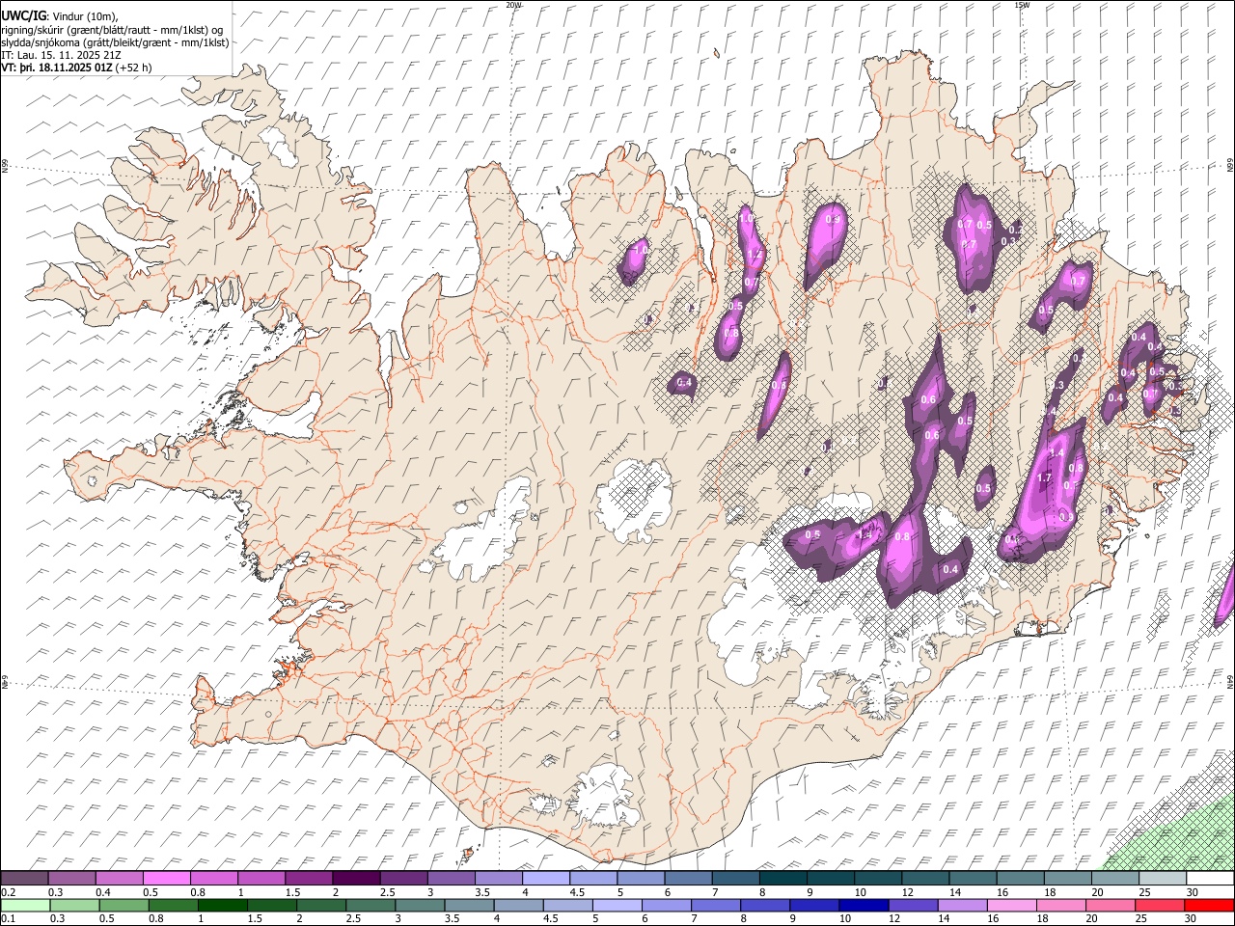Select deep blue lower swatch between 10 and 12
Viewport: 1235px width, 926px height.
pos(864,905)
